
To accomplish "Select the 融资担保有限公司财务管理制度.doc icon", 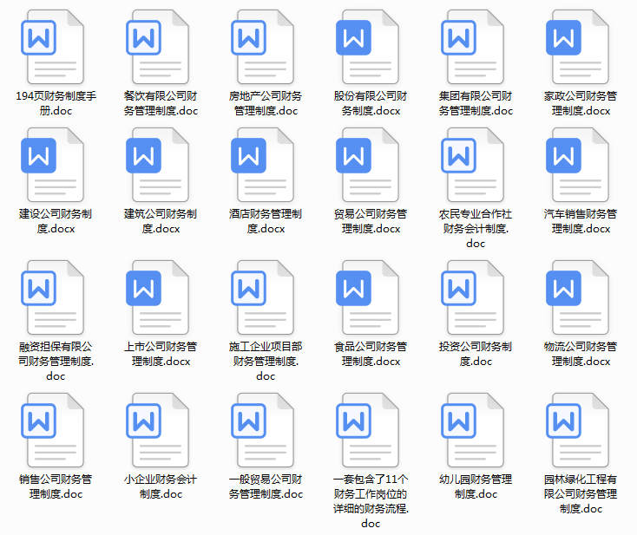I will (52, 297).
